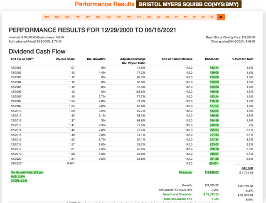
Task: Click the Dividends column header
Action: (212, 59)
